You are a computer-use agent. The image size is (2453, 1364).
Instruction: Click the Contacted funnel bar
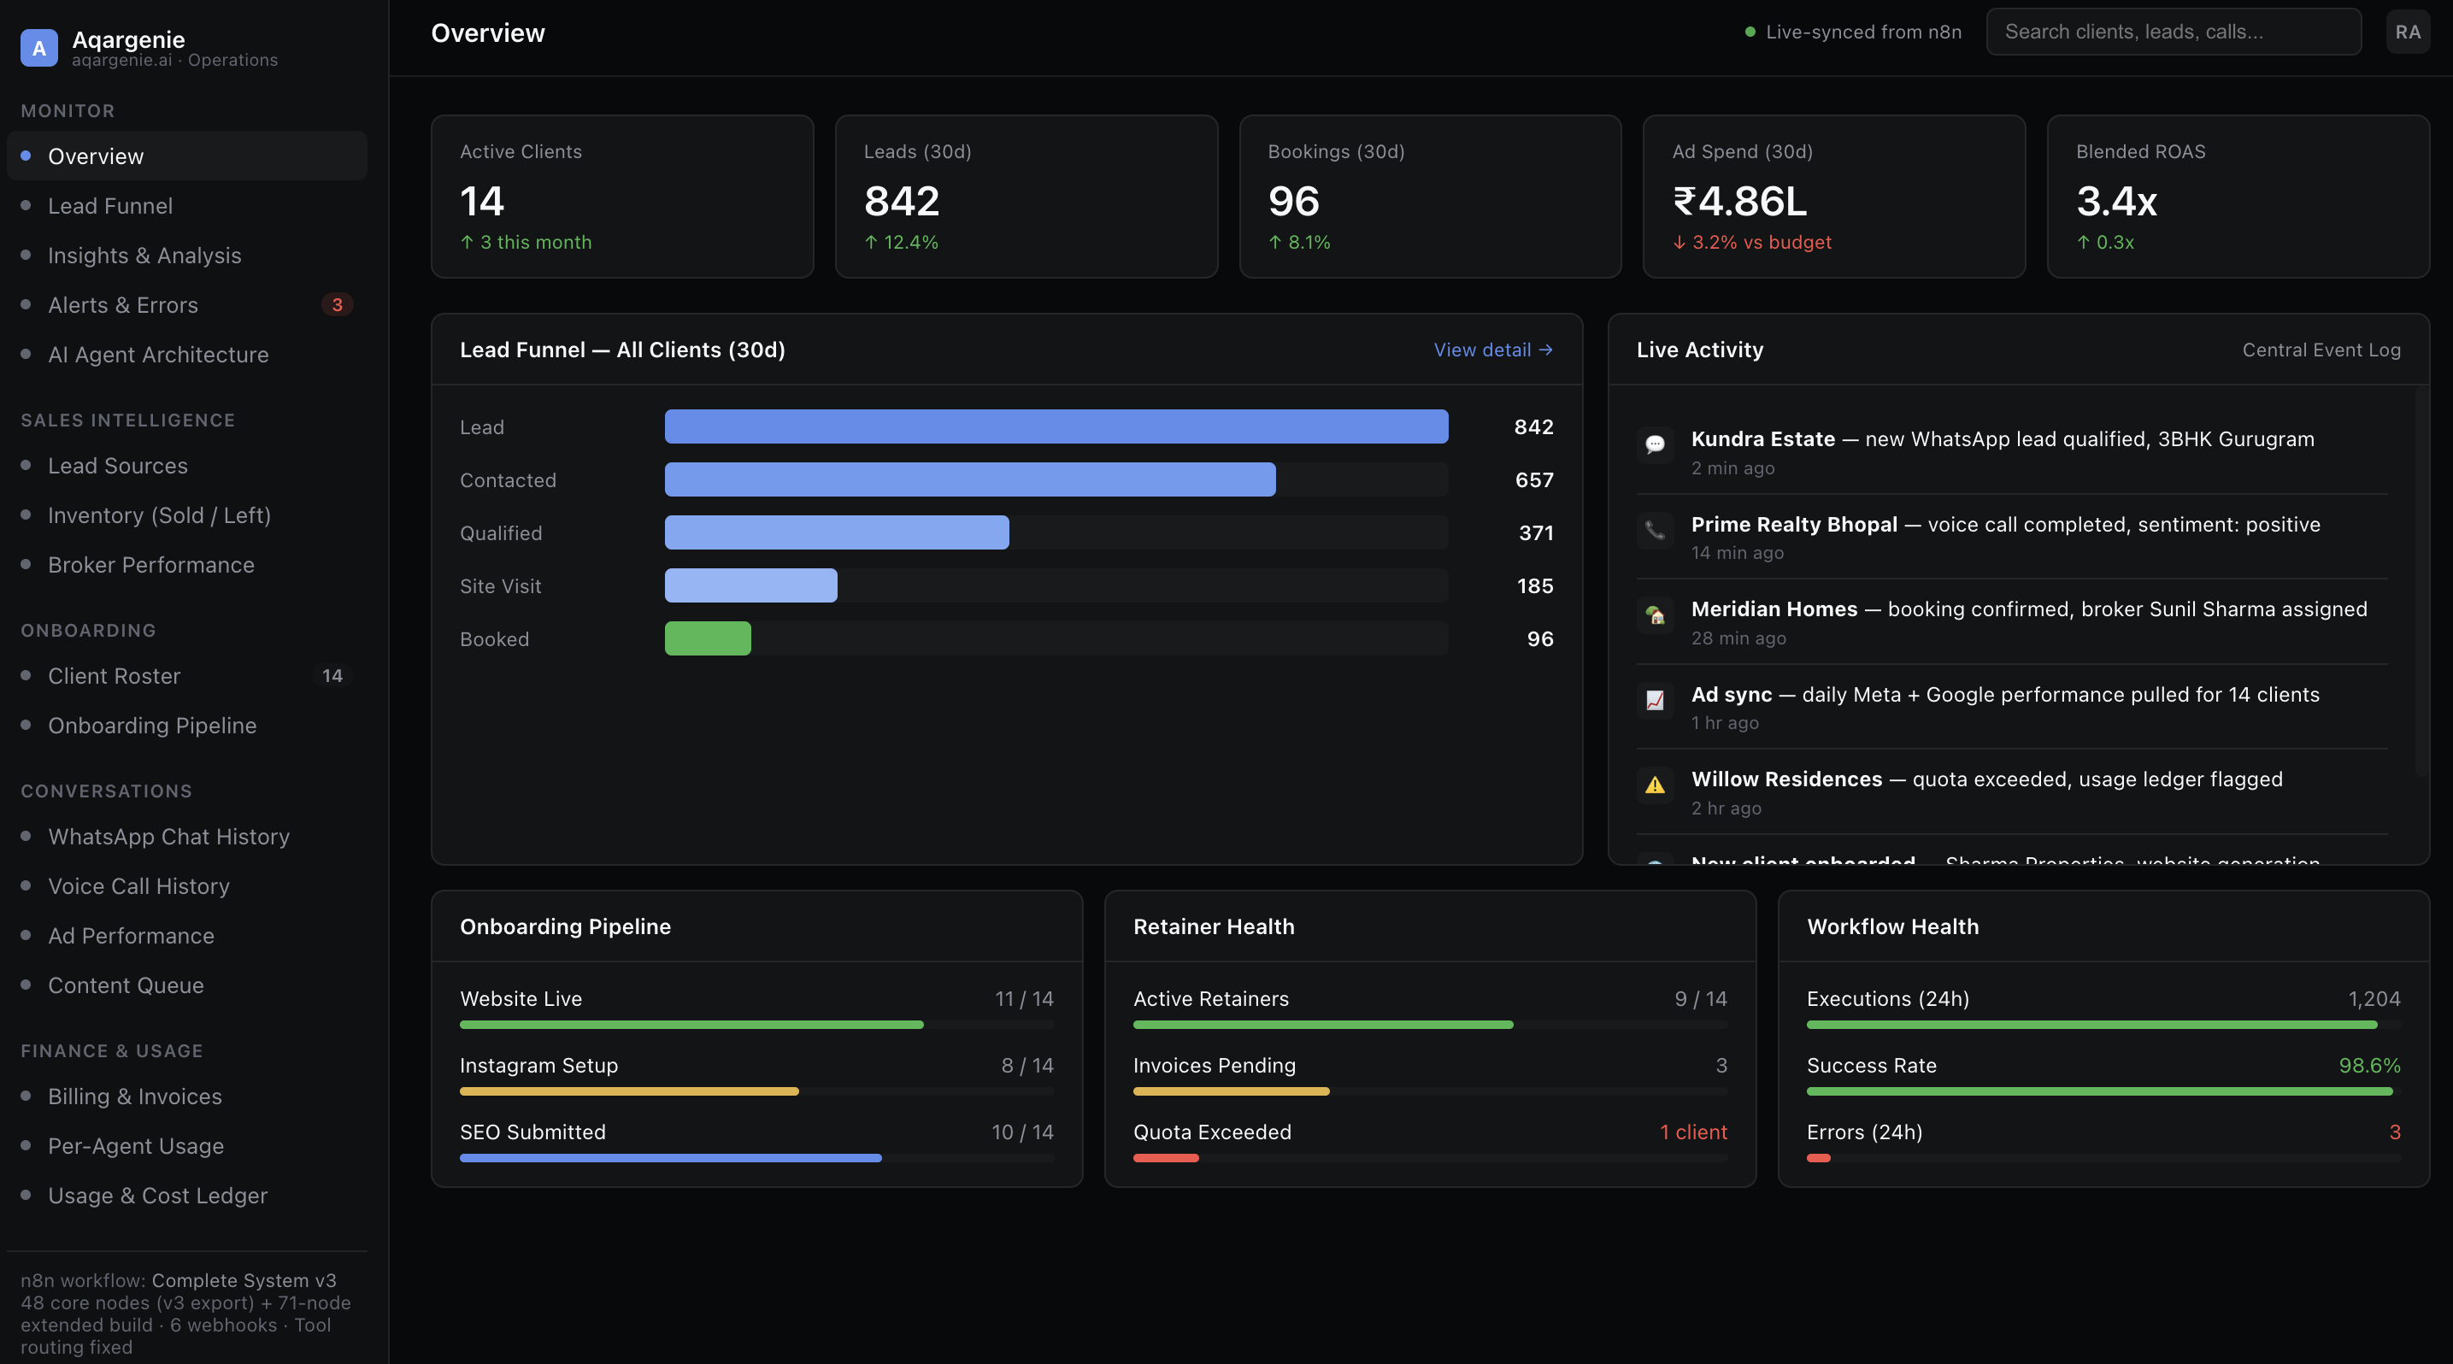tap(969, 479)
